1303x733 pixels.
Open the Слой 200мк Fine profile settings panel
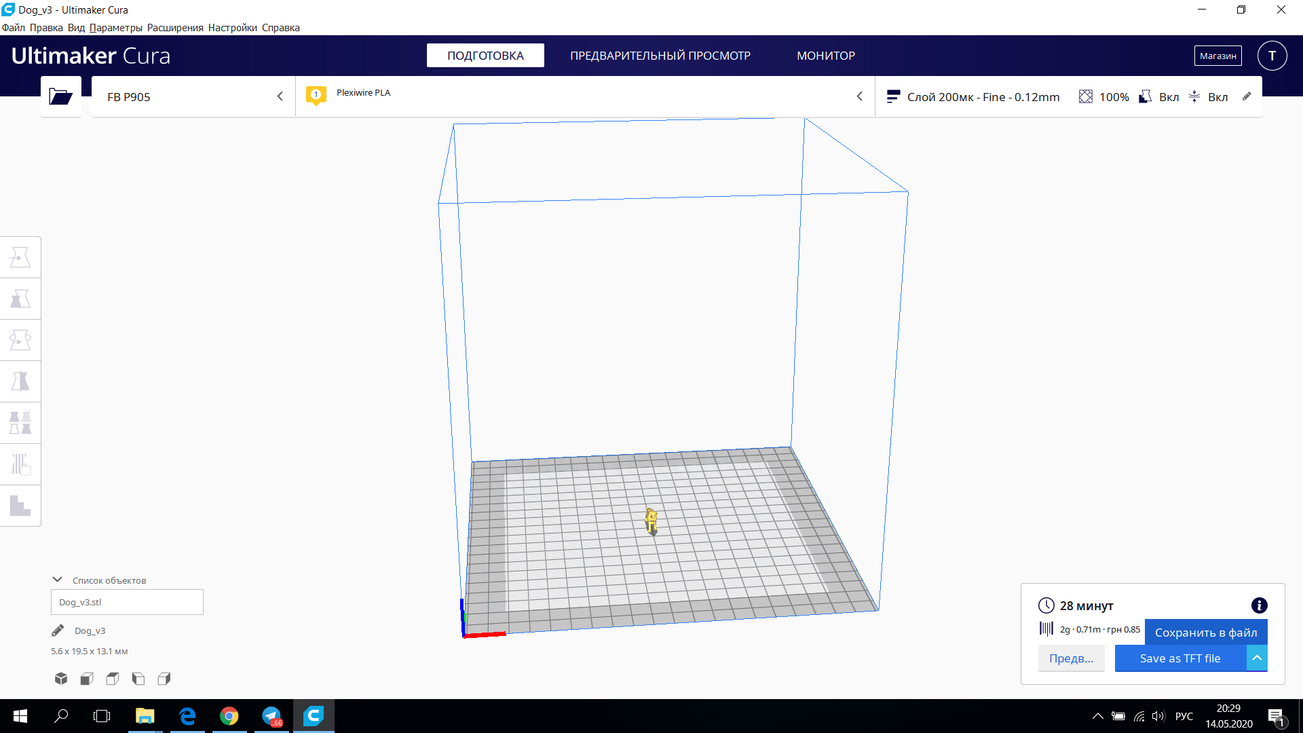[1068, 97]
